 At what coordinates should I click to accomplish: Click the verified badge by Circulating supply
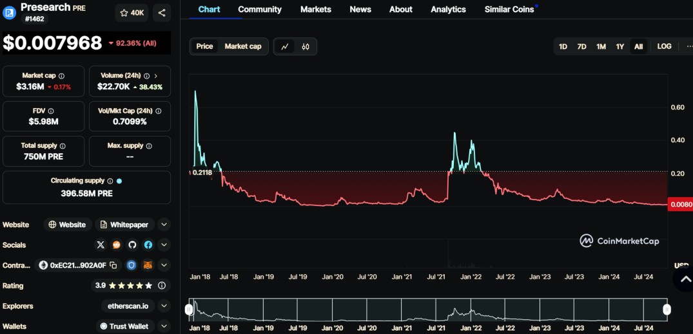coord(119,181)
